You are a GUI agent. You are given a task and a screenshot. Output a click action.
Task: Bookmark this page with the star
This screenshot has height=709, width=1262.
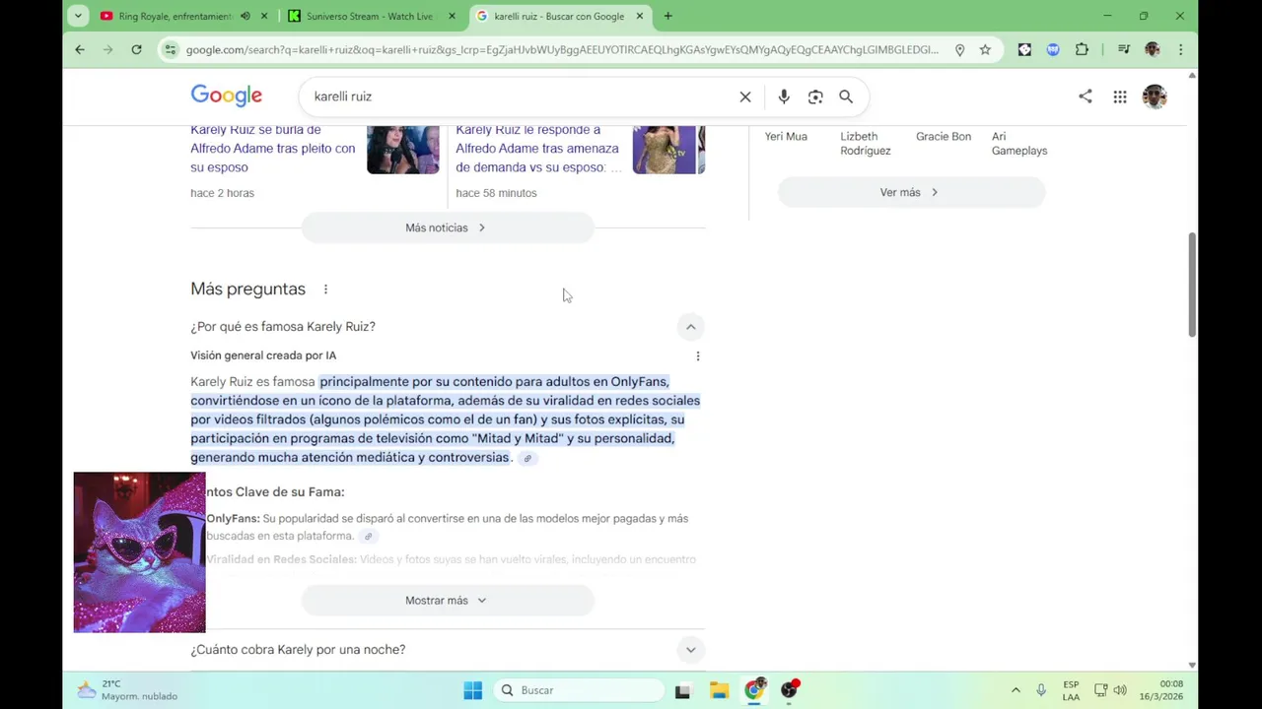(985, 49)
